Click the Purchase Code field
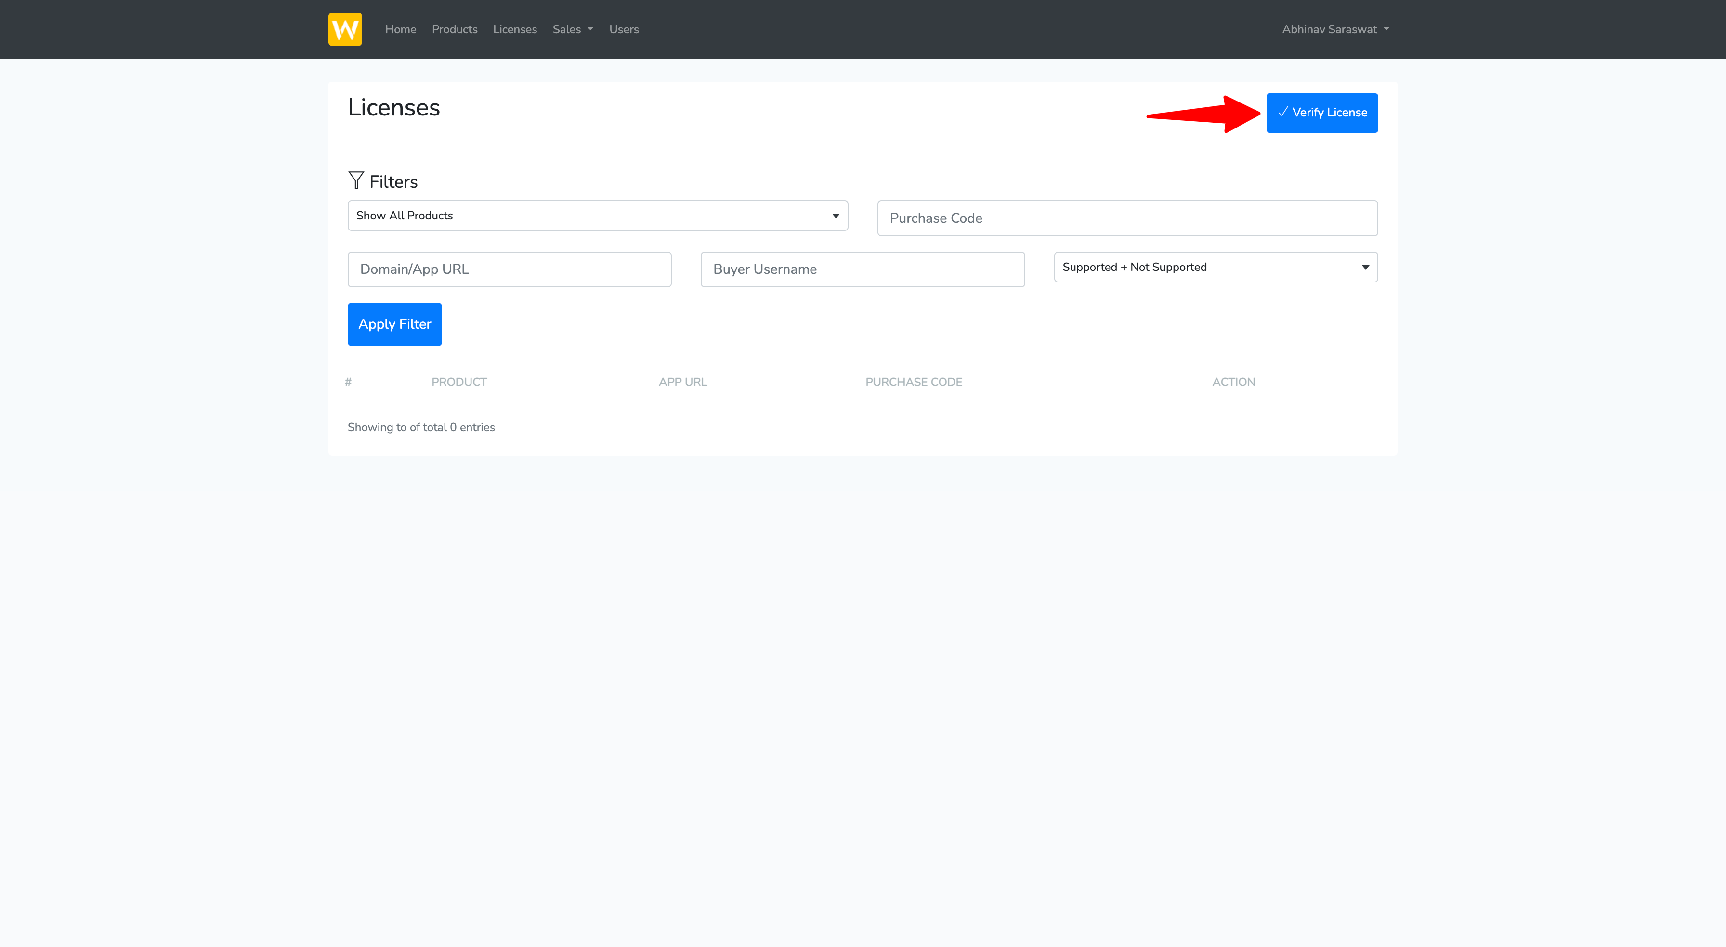 (x=1127, y=218)
